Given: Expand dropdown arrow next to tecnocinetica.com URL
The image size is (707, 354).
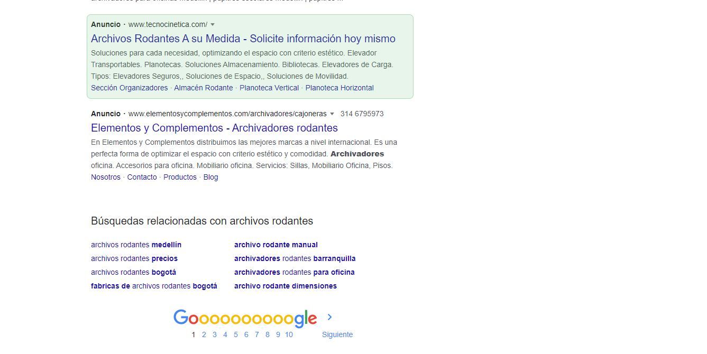Looking at the screenshot, I should point(213,24).
